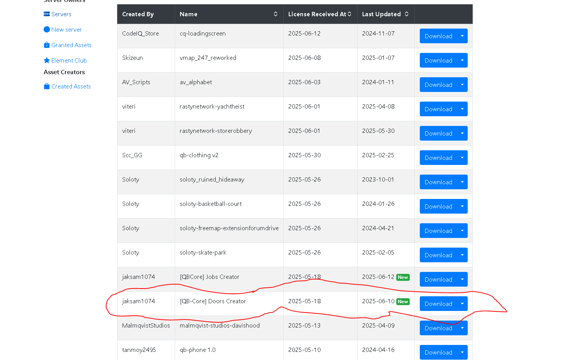Expand download options for soloty-basketball-court
Image resolution: width=569 pixels, height=360 pixels.
462,206
